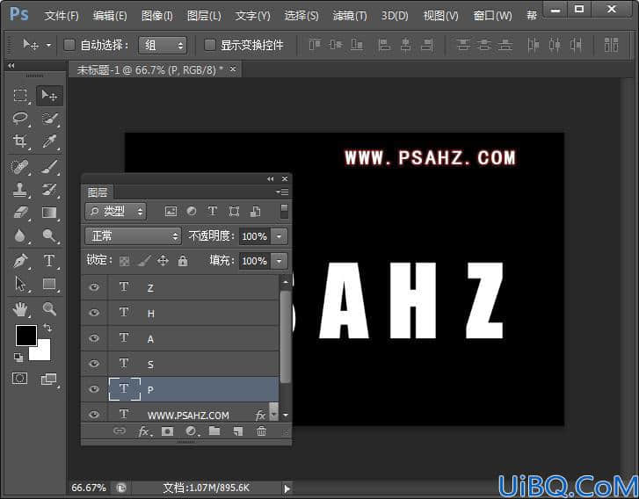Create new fill or adjustment layer

191,431
